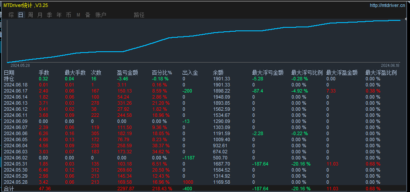
Task: Click the 盈亏金额 column header
Action: point(128,73)
